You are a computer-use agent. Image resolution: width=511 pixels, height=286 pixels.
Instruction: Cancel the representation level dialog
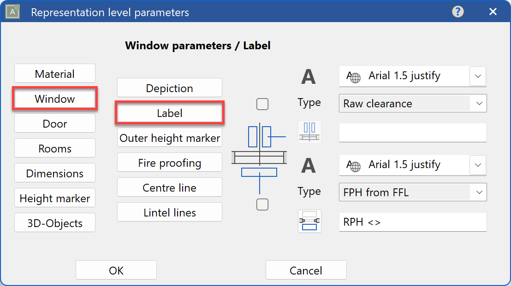coord(306,270)
